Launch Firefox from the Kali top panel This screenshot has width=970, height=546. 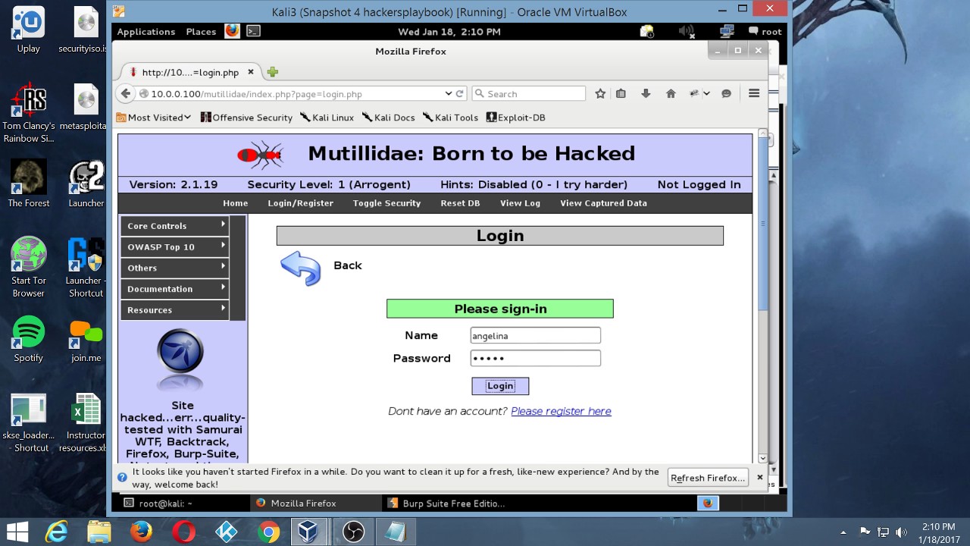point(232,31)
